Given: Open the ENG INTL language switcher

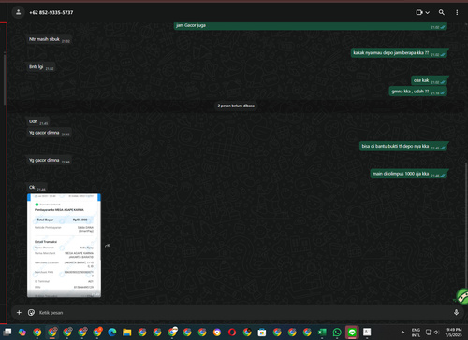Looking at the screenshot, I should click(416, 333).
